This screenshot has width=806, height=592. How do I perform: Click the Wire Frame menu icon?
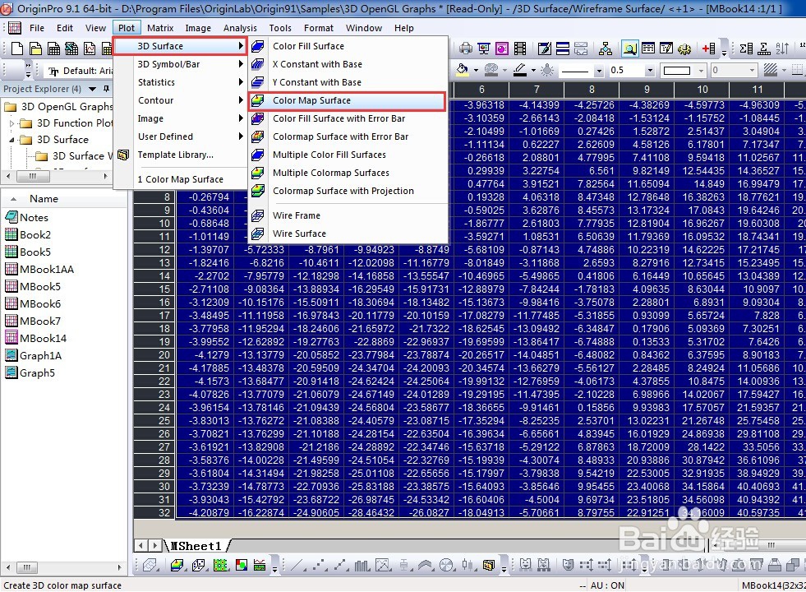(258, 215)
